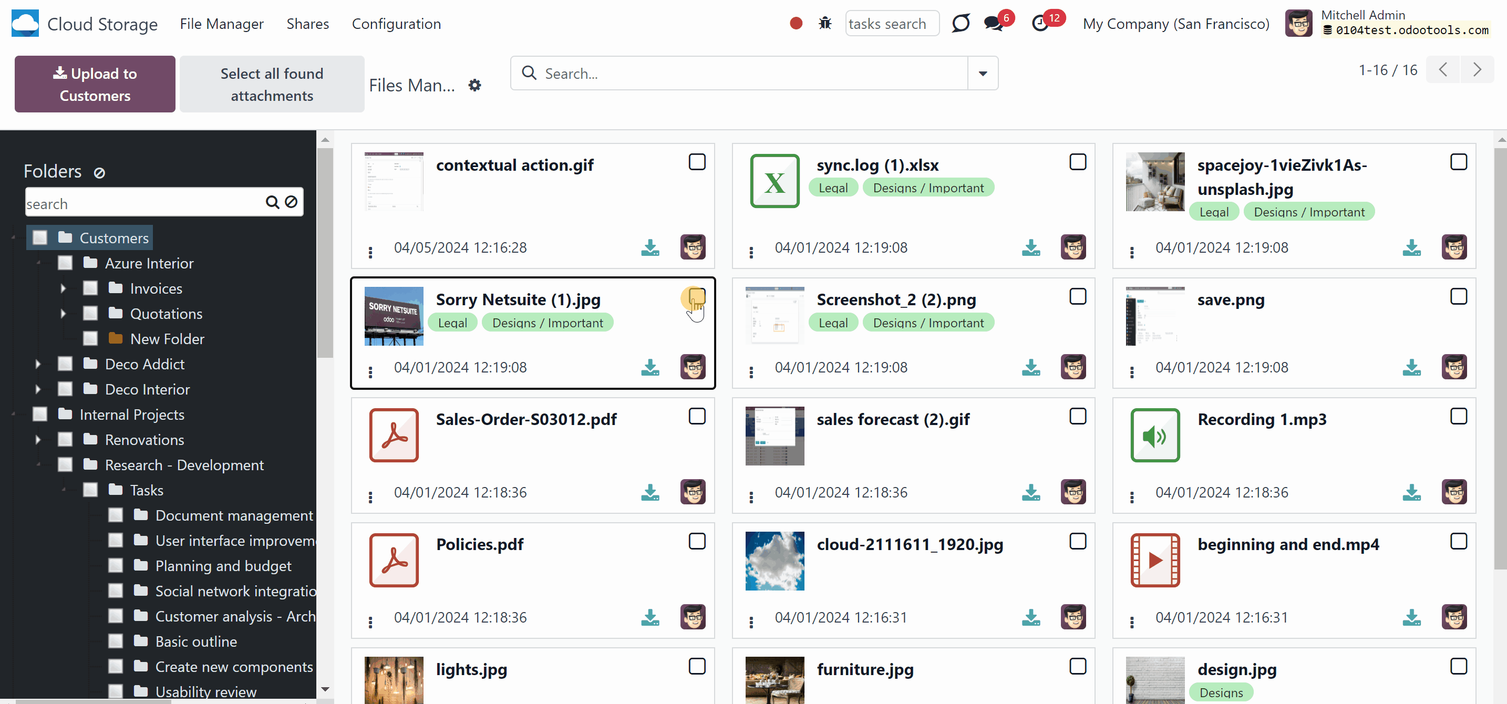Open the kebab menu on save.png card
Viewport: 1507px width, 704px height.
(x=1132, y=372)
